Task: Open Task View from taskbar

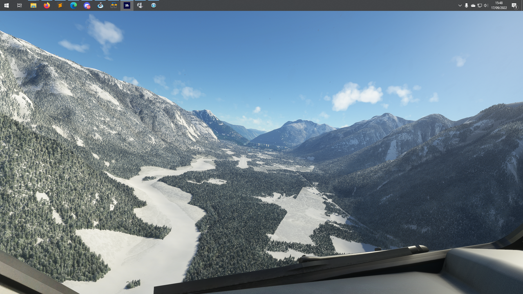Action: [20, 5]
